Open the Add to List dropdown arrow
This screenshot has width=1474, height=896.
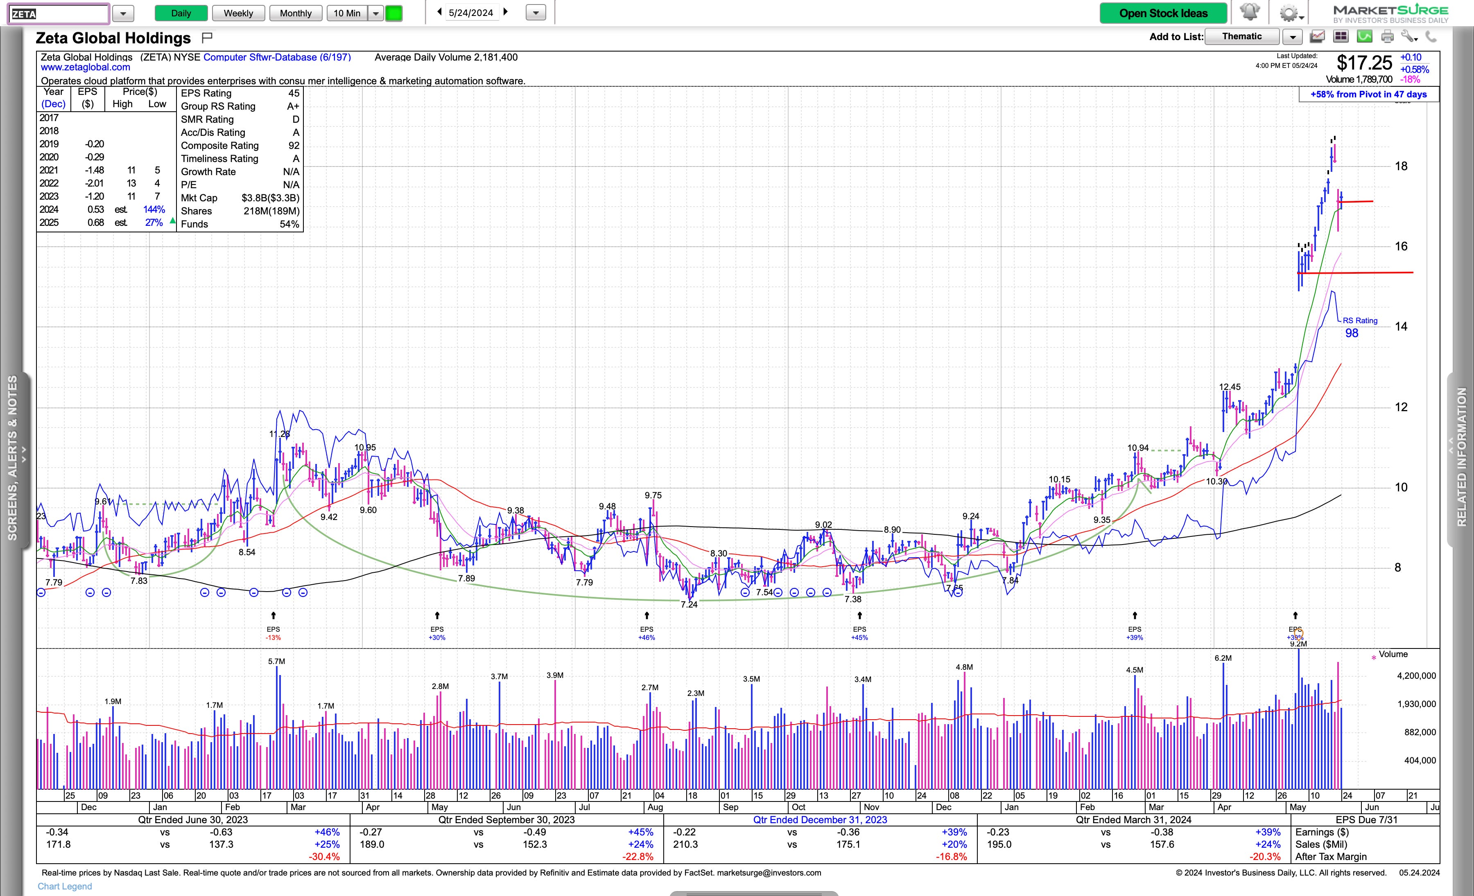[1293, 37]
